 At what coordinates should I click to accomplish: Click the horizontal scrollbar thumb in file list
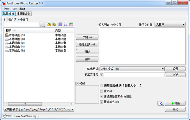(x=25, y=104)
